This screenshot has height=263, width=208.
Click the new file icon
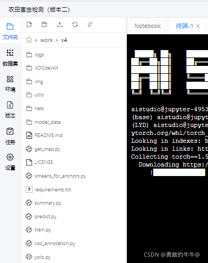pyautogui.click(x=29, y=25)
